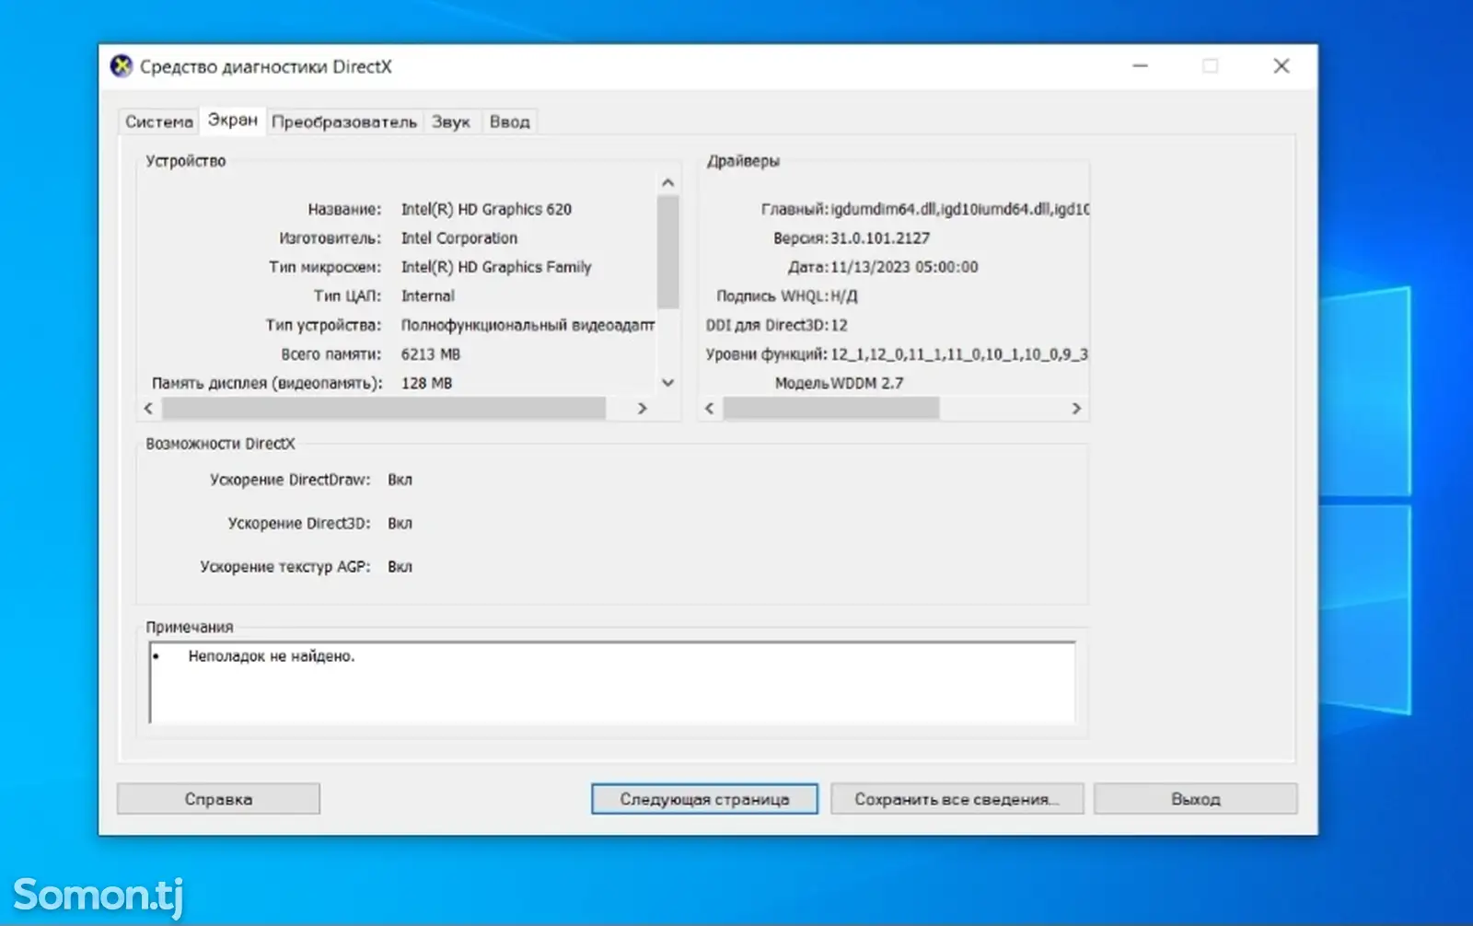Click right arrow of Устройство horizontal scrollbar
The width and height of the screenshot is (1473, 926).
coord(643,408)
